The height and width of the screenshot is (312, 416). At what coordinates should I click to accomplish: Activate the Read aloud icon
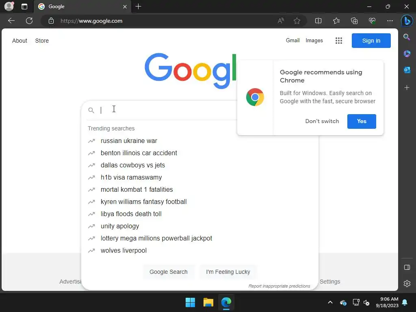281,21
